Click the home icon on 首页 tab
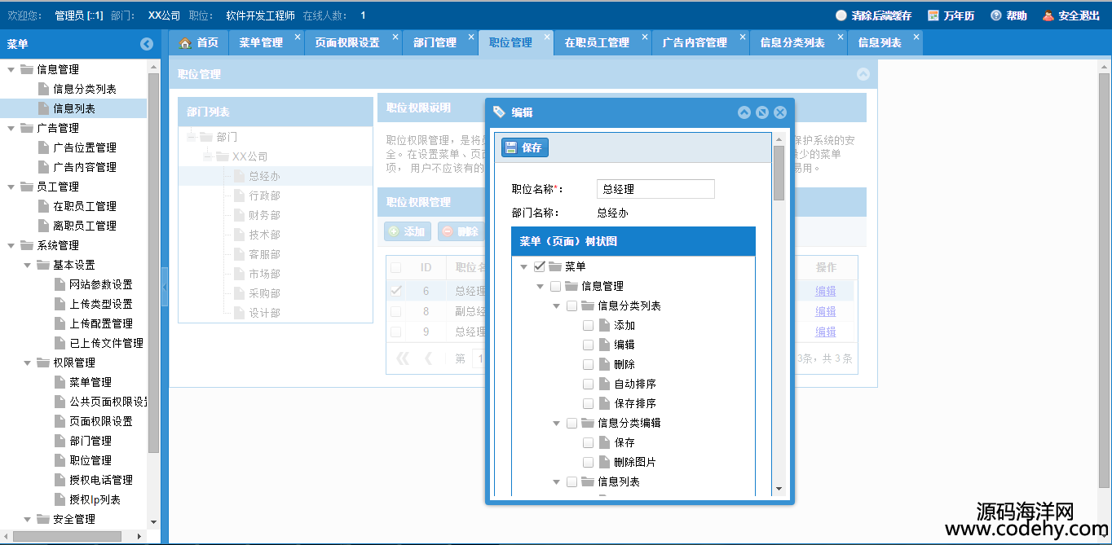This screenshot has height=545, width=1112. [186, 42]
